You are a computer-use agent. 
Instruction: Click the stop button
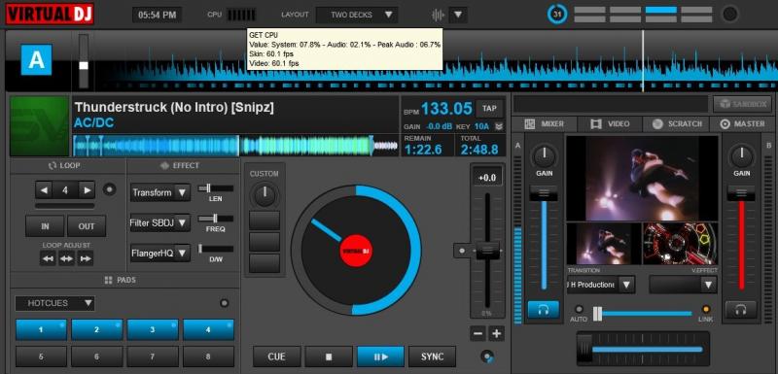coord(329,357)
